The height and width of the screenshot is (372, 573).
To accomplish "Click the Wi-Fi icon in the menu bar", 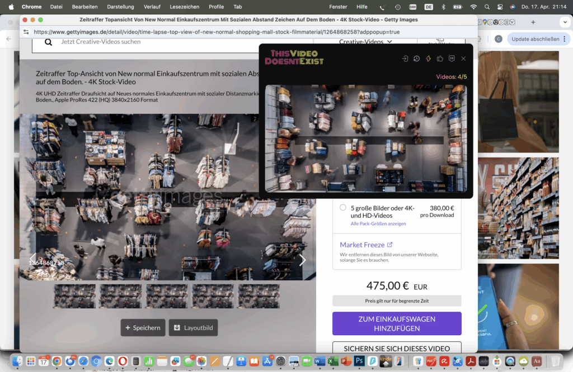I will [473, 7].
